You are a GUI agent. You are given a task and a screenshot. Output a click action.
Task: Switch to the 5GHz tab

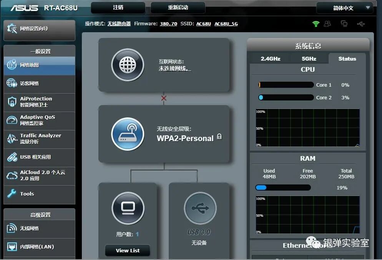[x=309, y=59]
